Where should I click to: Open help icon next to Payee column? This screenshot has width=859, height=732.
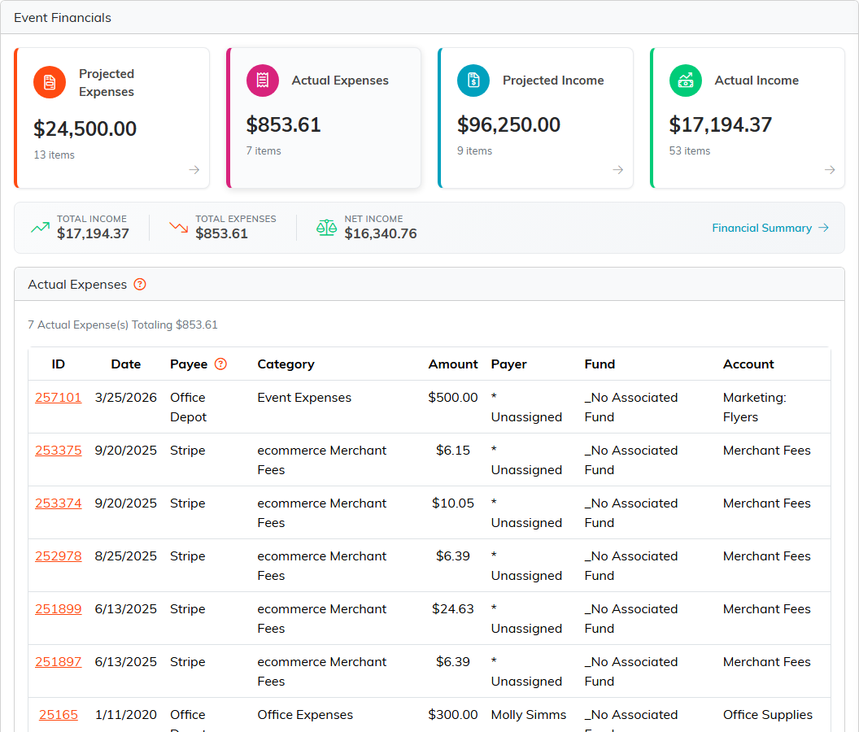pyautogui.click(x=220, y=364)
